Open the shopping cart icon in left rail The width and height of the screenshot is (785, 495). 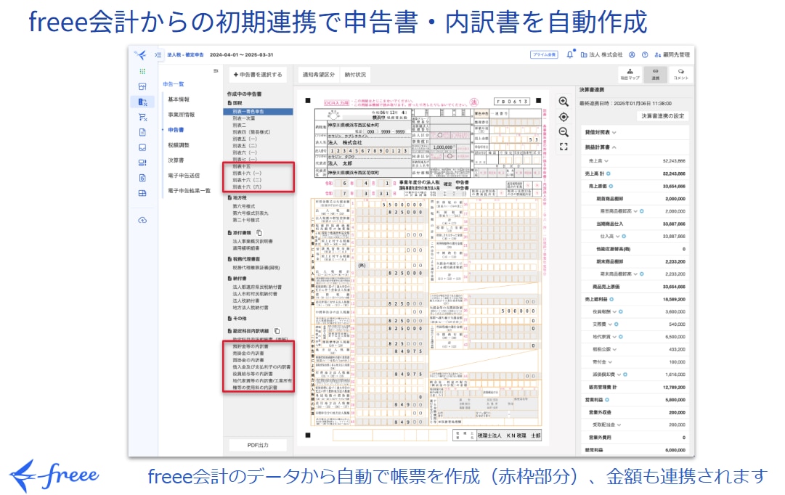(142, 117)
